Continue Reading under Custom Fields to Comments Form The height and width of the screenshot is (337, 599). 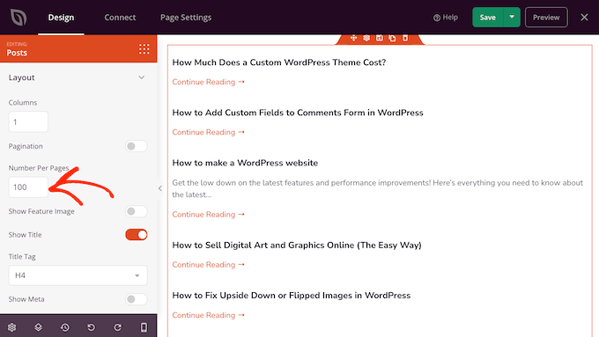point(208,132)
